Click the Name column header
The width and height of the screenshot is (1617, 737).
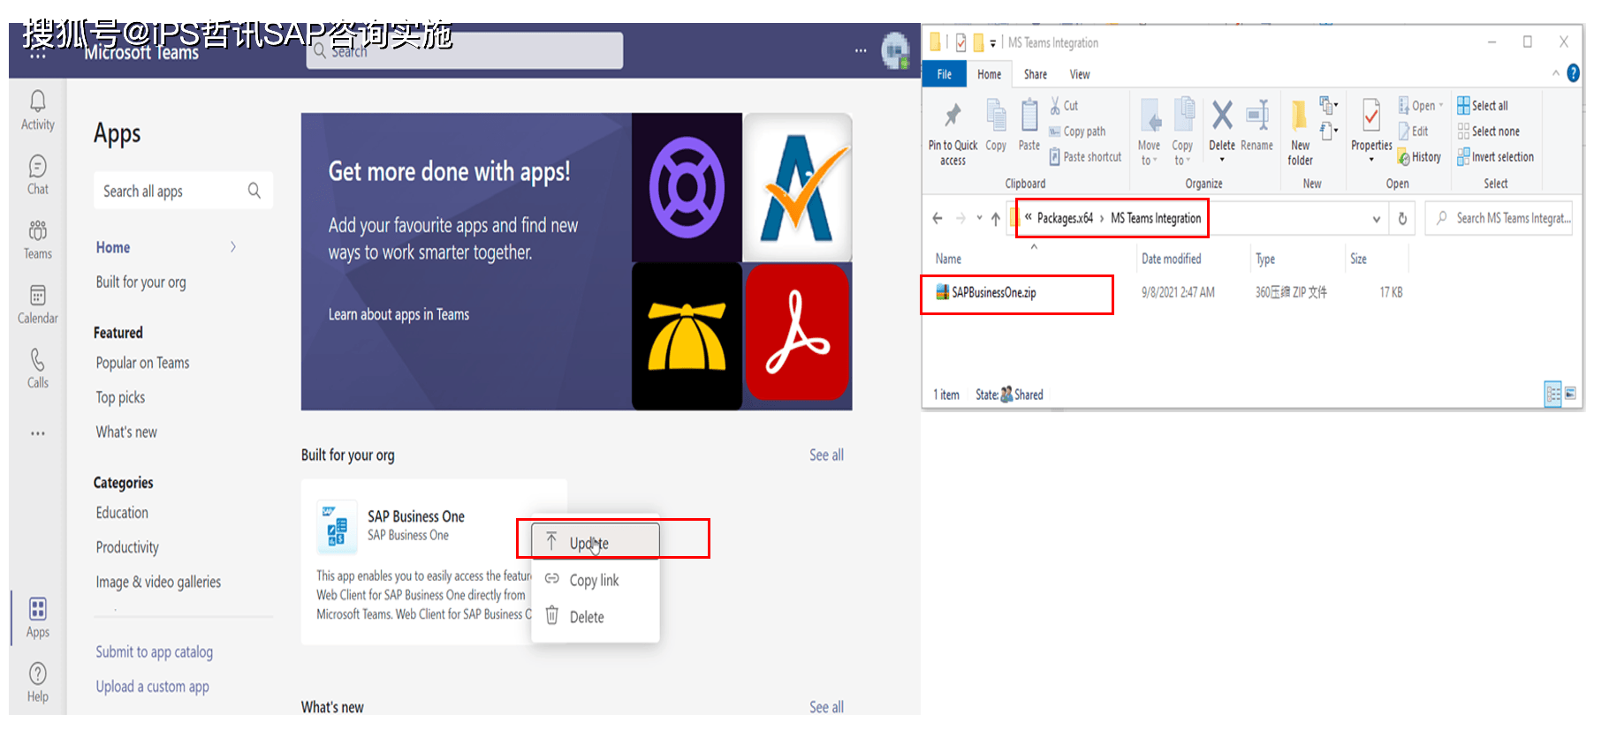tap(948, 259)
